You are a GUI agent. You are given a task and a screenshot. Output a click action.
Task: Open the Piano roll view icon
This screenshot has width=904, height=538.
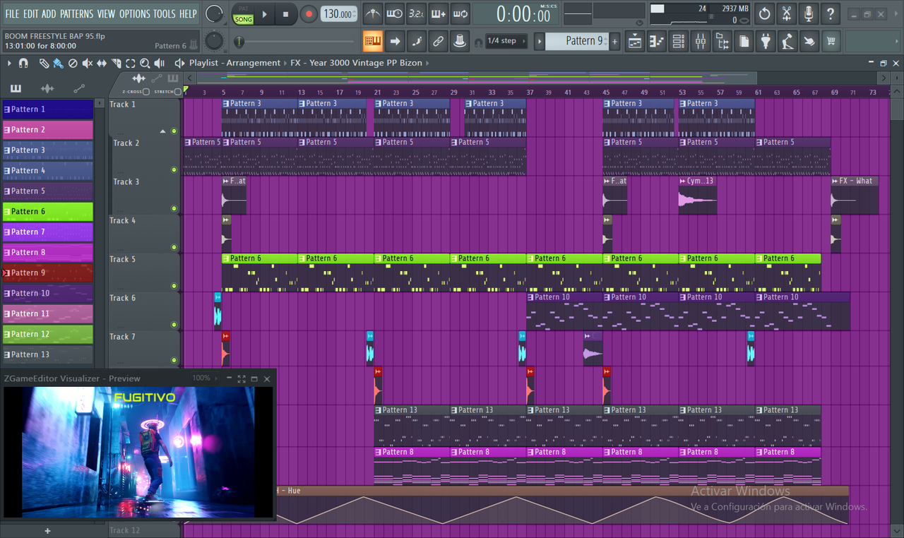(x=657, y=42)
